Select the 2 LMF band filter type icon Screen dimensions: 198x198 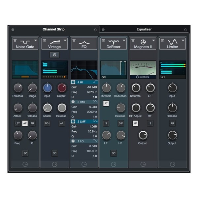pos(95,121)
